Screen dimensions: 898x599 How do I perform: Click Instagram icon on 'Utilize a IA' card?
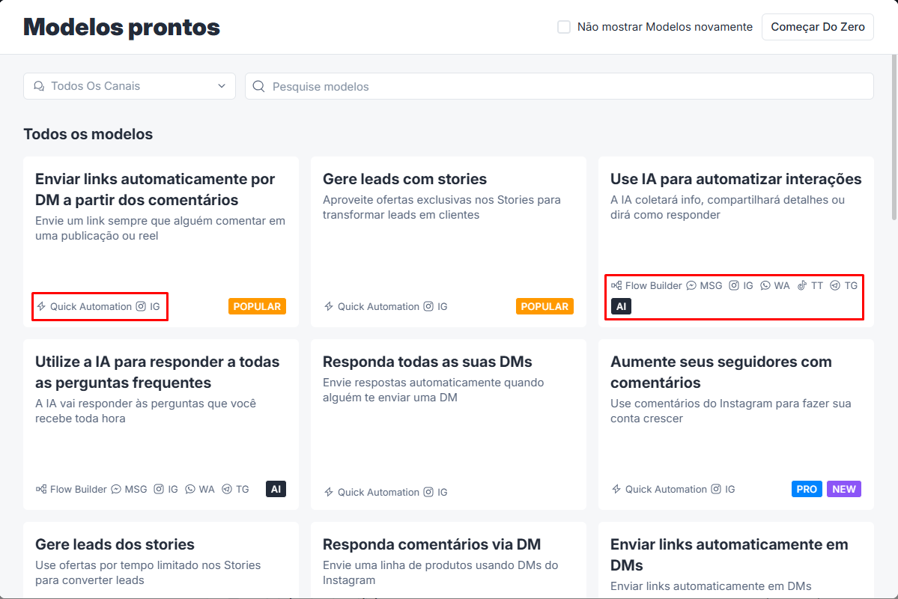159,489
